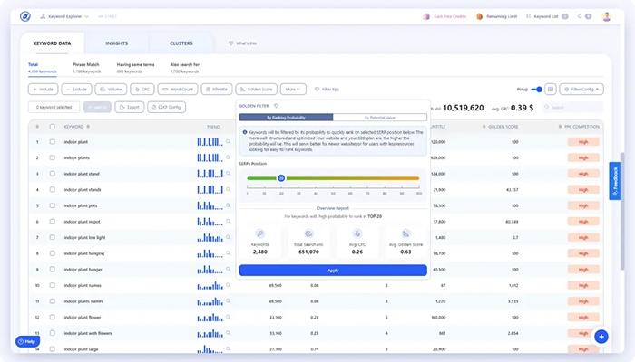Check the Remaining Limit indicator
The image size is (635, 362).
click(497, 16)
